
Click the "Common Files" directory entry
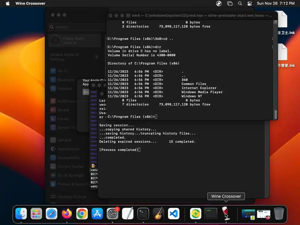(194, 84)
